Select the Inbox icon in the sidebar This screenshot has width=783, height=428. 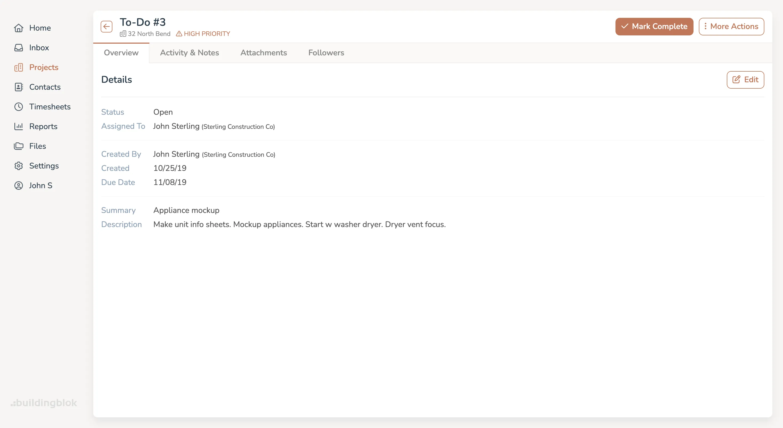pos(19,47)
